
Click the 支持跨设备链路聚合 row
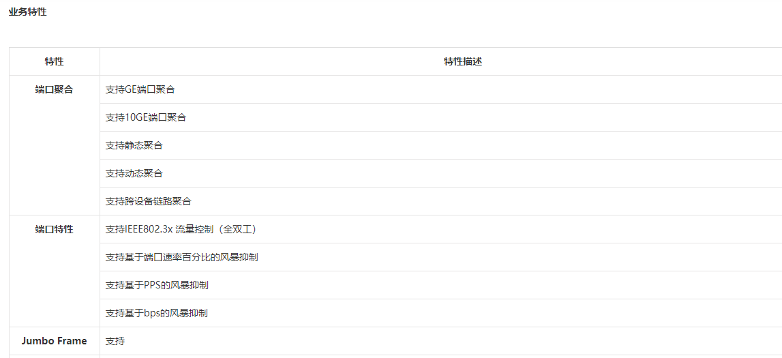coord(148,201)
